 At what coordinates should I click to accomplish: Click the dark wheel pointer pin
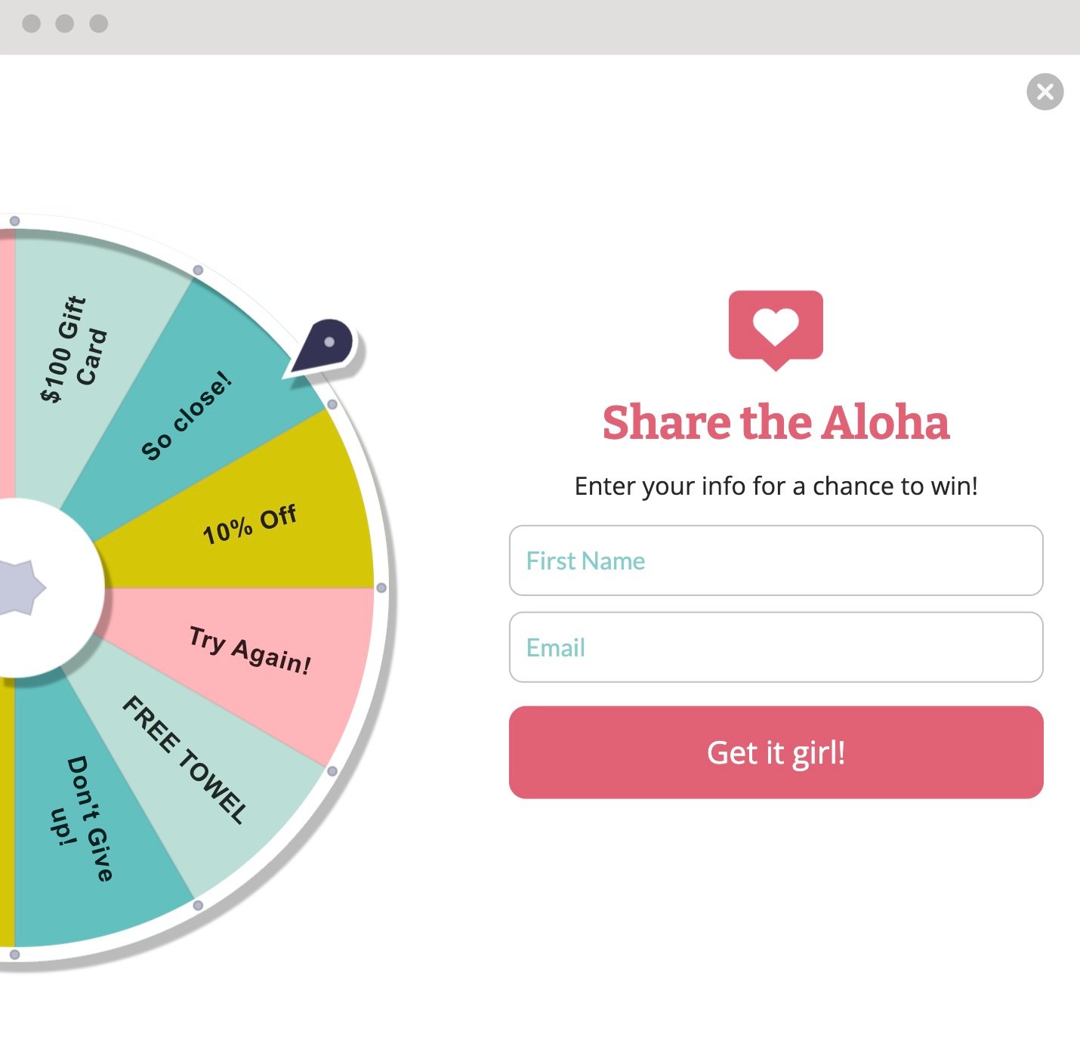[322, 347]
